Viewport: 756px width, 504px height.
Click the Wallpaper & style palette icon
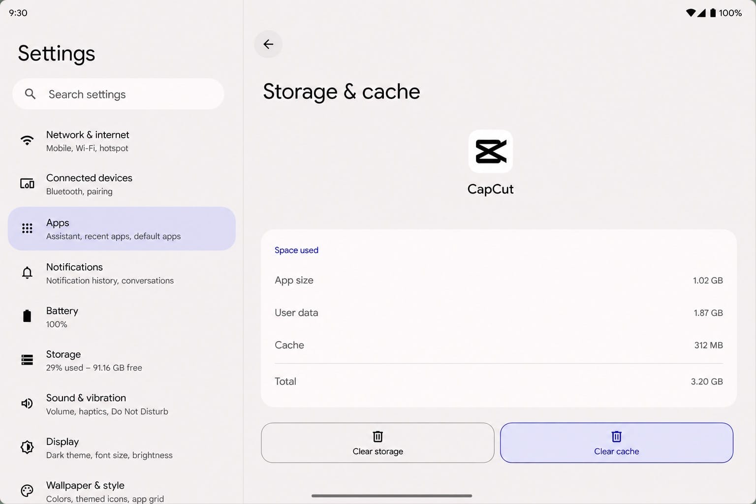pos(27,491)
